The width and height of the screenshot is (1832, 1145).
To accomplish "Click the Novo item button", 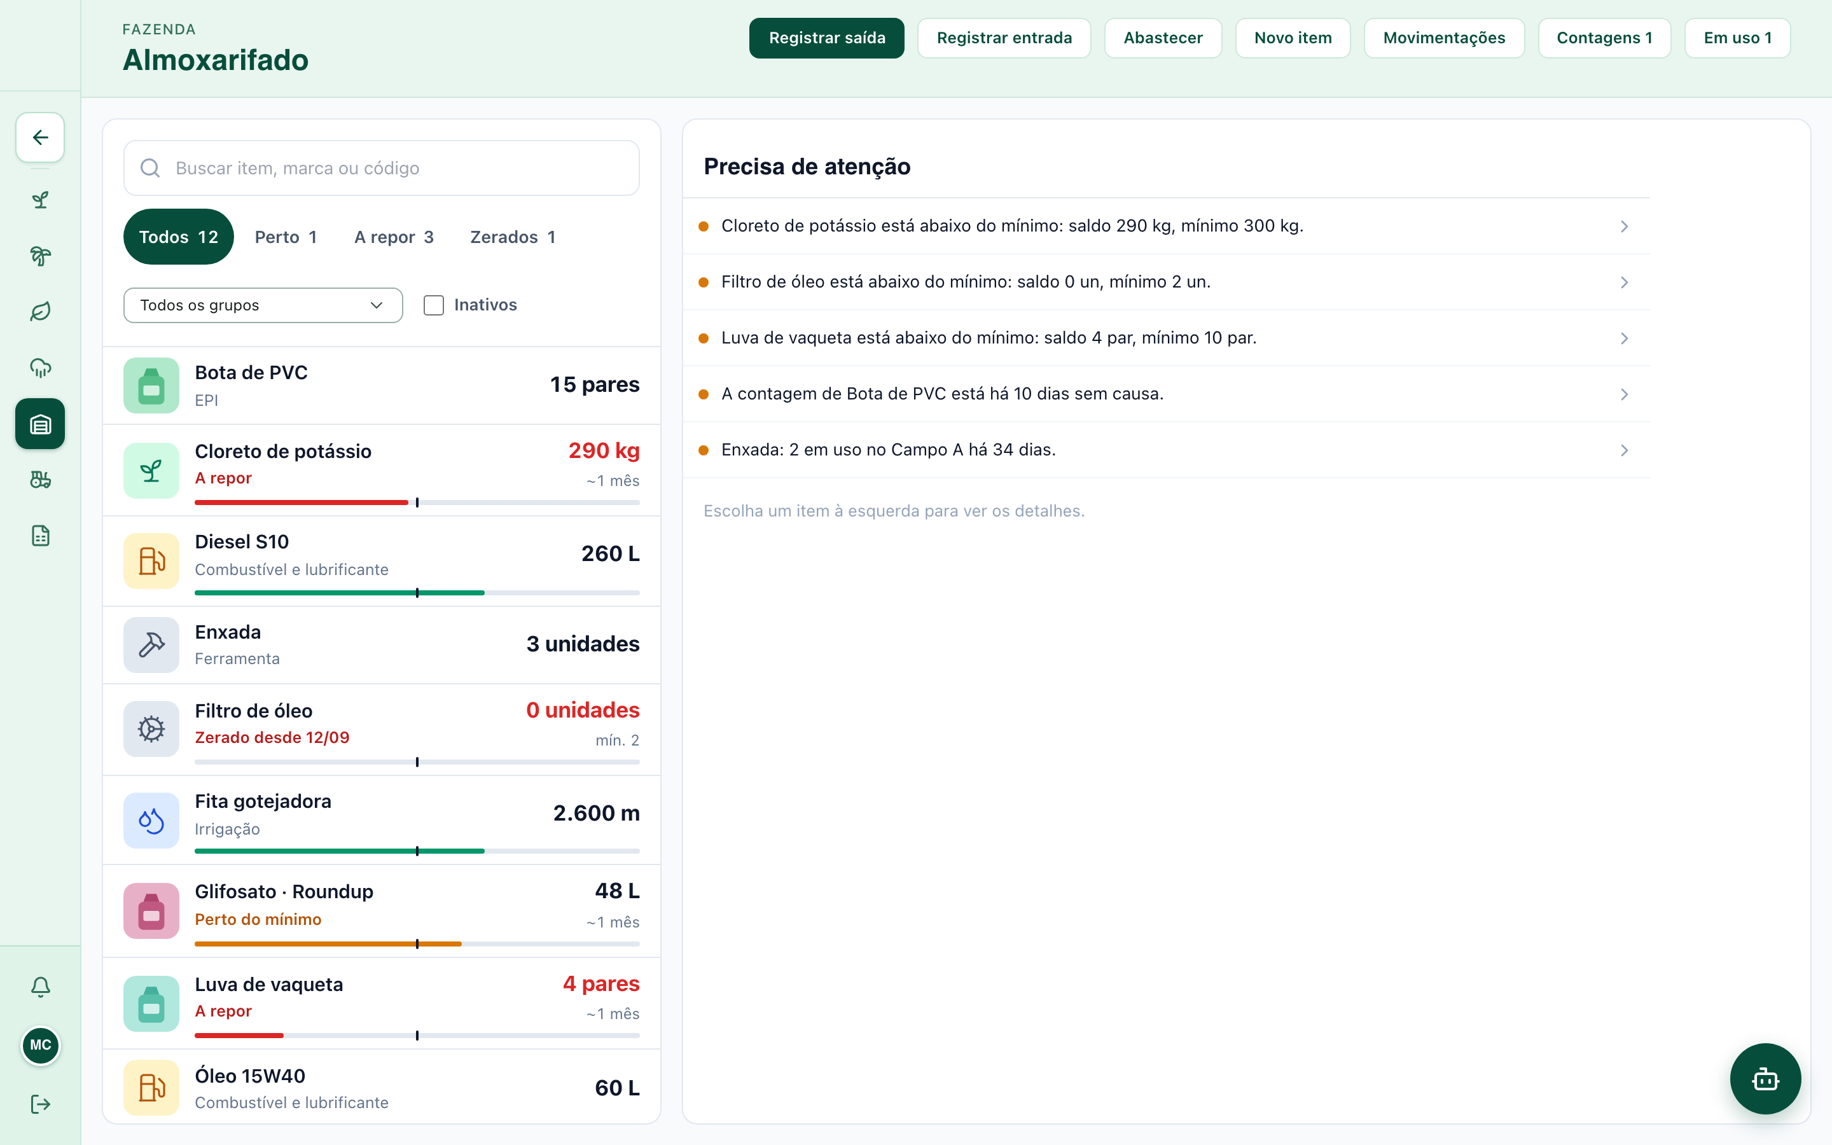I will 1293,38.
